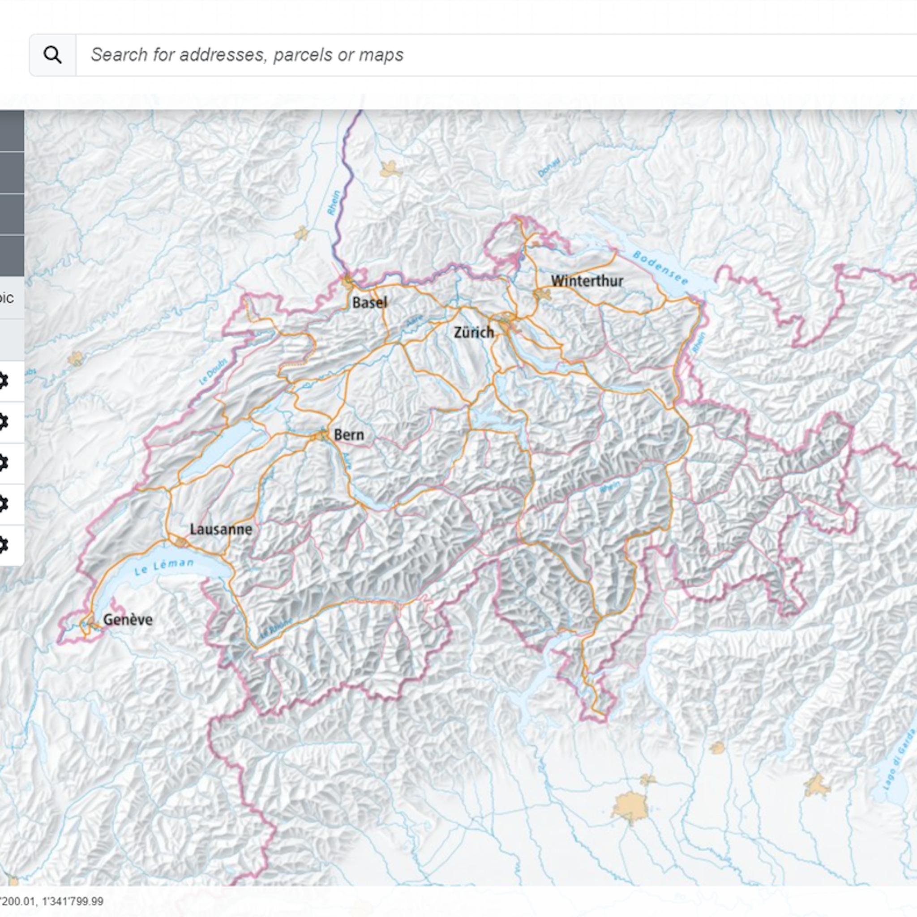This screenshot has height=917, width=917.
Task: Expand the dark sidebar section directly above topic row
Action: 12,256
